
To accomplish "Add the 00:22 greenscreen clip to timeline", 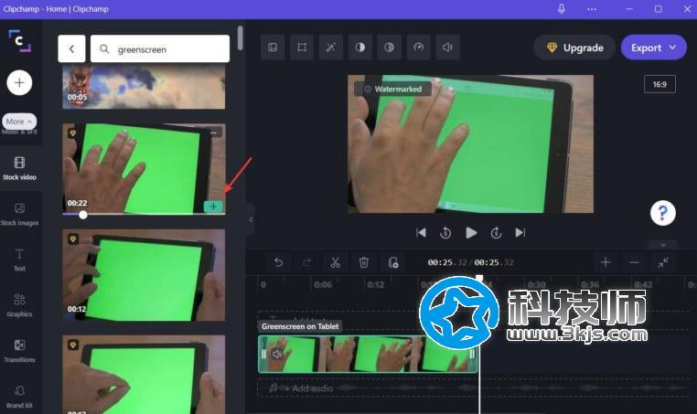I will pyautogui.click(x=213, y=207).
